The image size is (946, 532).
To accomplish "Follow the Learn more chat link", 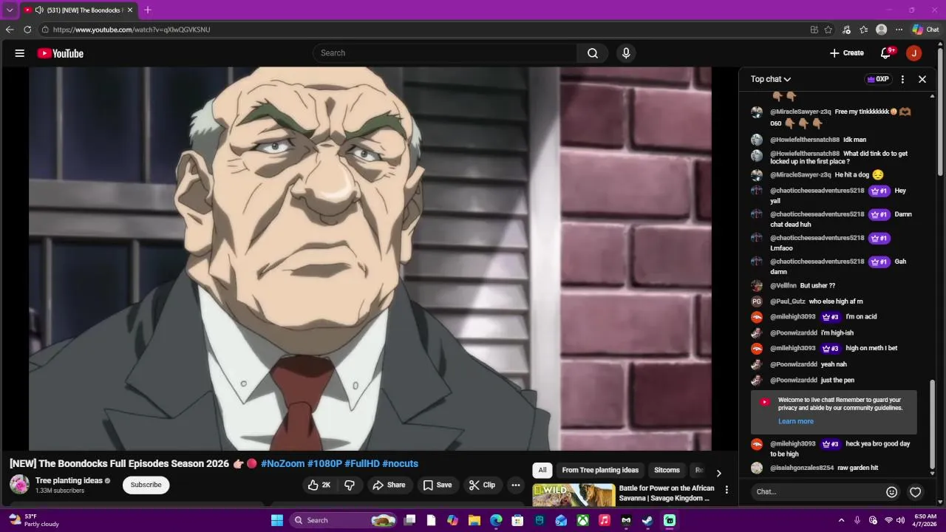I will coord(795,421).
